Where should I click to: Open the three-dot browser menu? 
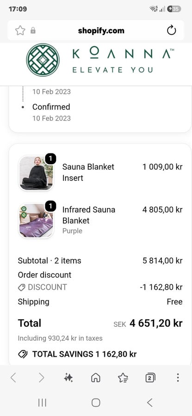tap(178, 378)
